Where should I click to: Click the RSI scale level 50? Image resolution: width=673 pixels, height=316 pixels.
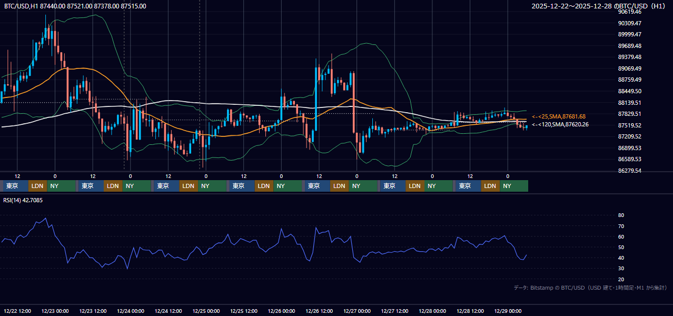point(621,247)
